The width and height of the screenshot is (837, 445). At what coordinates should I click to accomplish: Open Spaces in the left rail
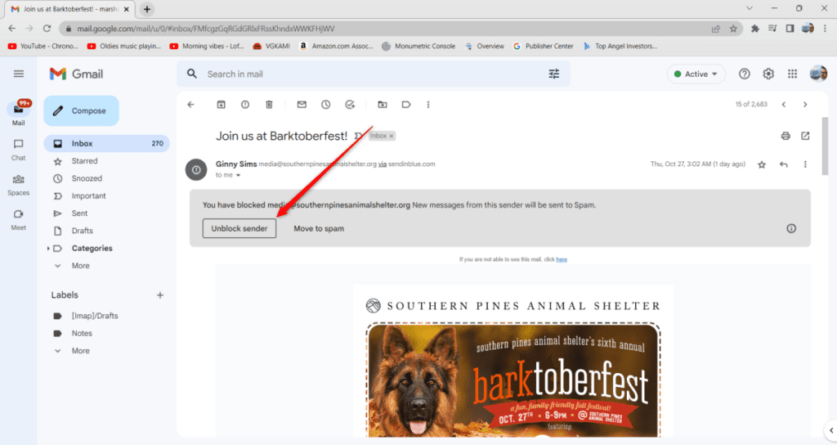pyautogui.click(x=19, y=185)
